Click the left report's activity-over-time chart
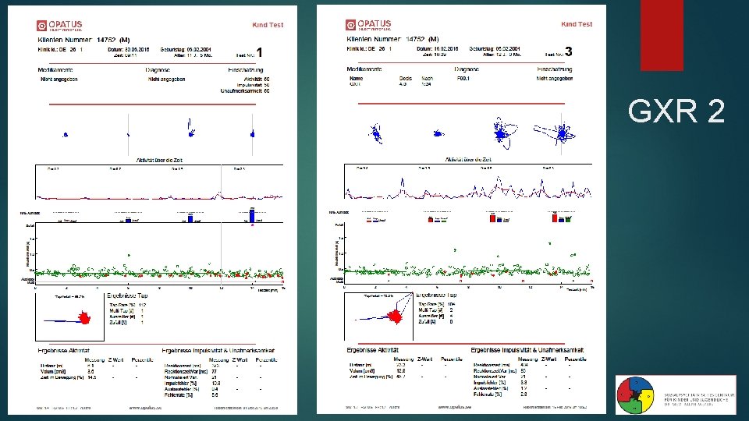This screenshot has height=421, width=749. click(x=159, y=182)
